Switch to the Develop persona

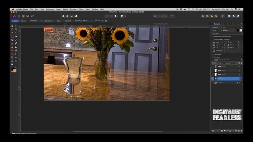[x=23, y=16]
